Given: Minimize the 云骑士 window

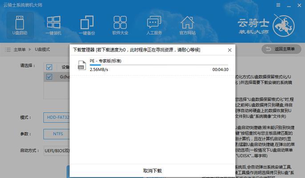Looking at the screenshot, I should pyautogui.click(x=289, y=5).
